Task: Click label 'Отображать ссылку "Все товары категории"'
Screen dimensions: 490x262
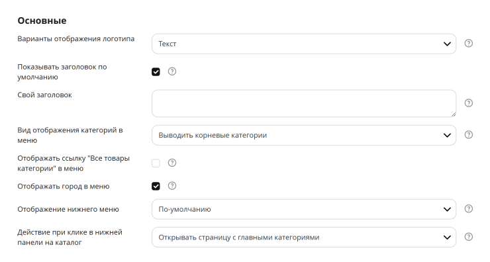Action: (x=73, y=163)
